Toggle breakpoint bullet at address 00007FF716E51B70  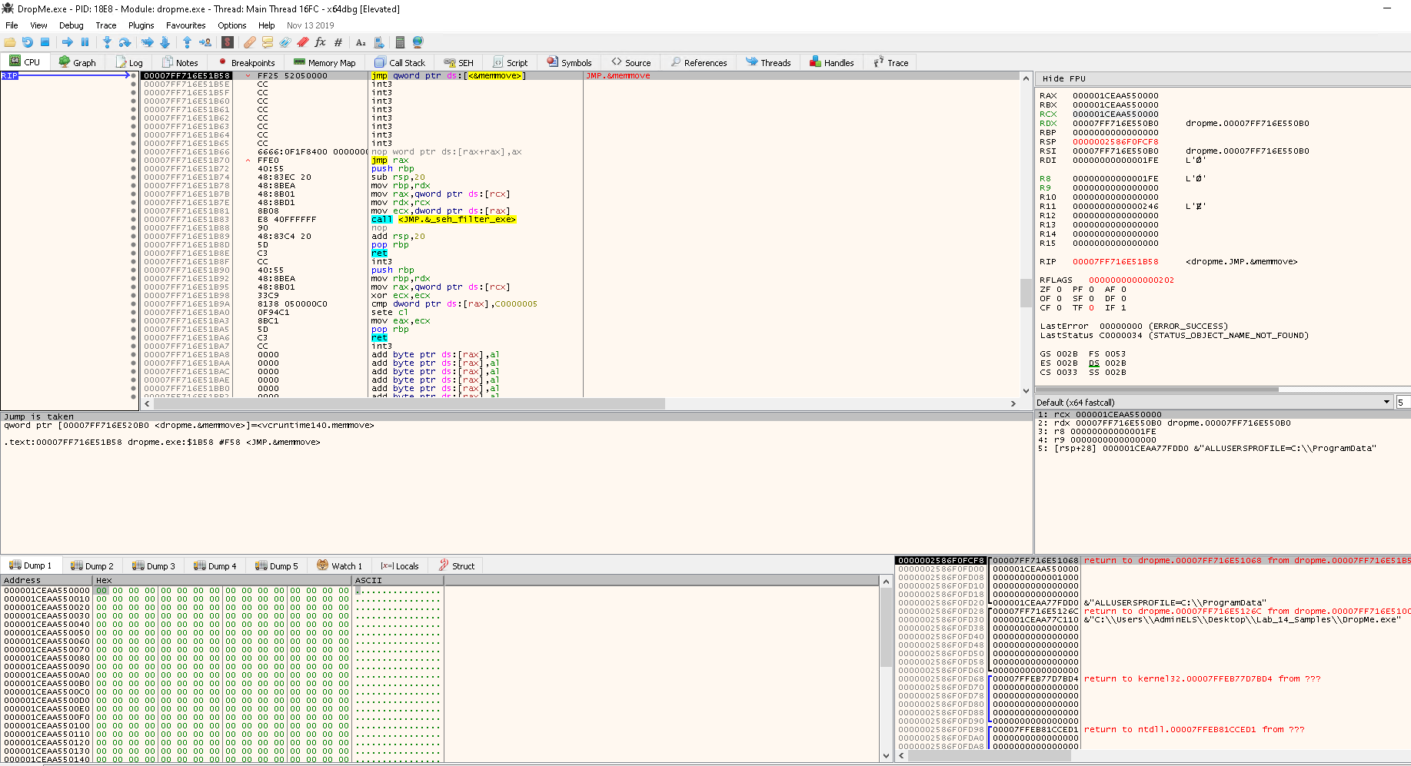point(134,161)
